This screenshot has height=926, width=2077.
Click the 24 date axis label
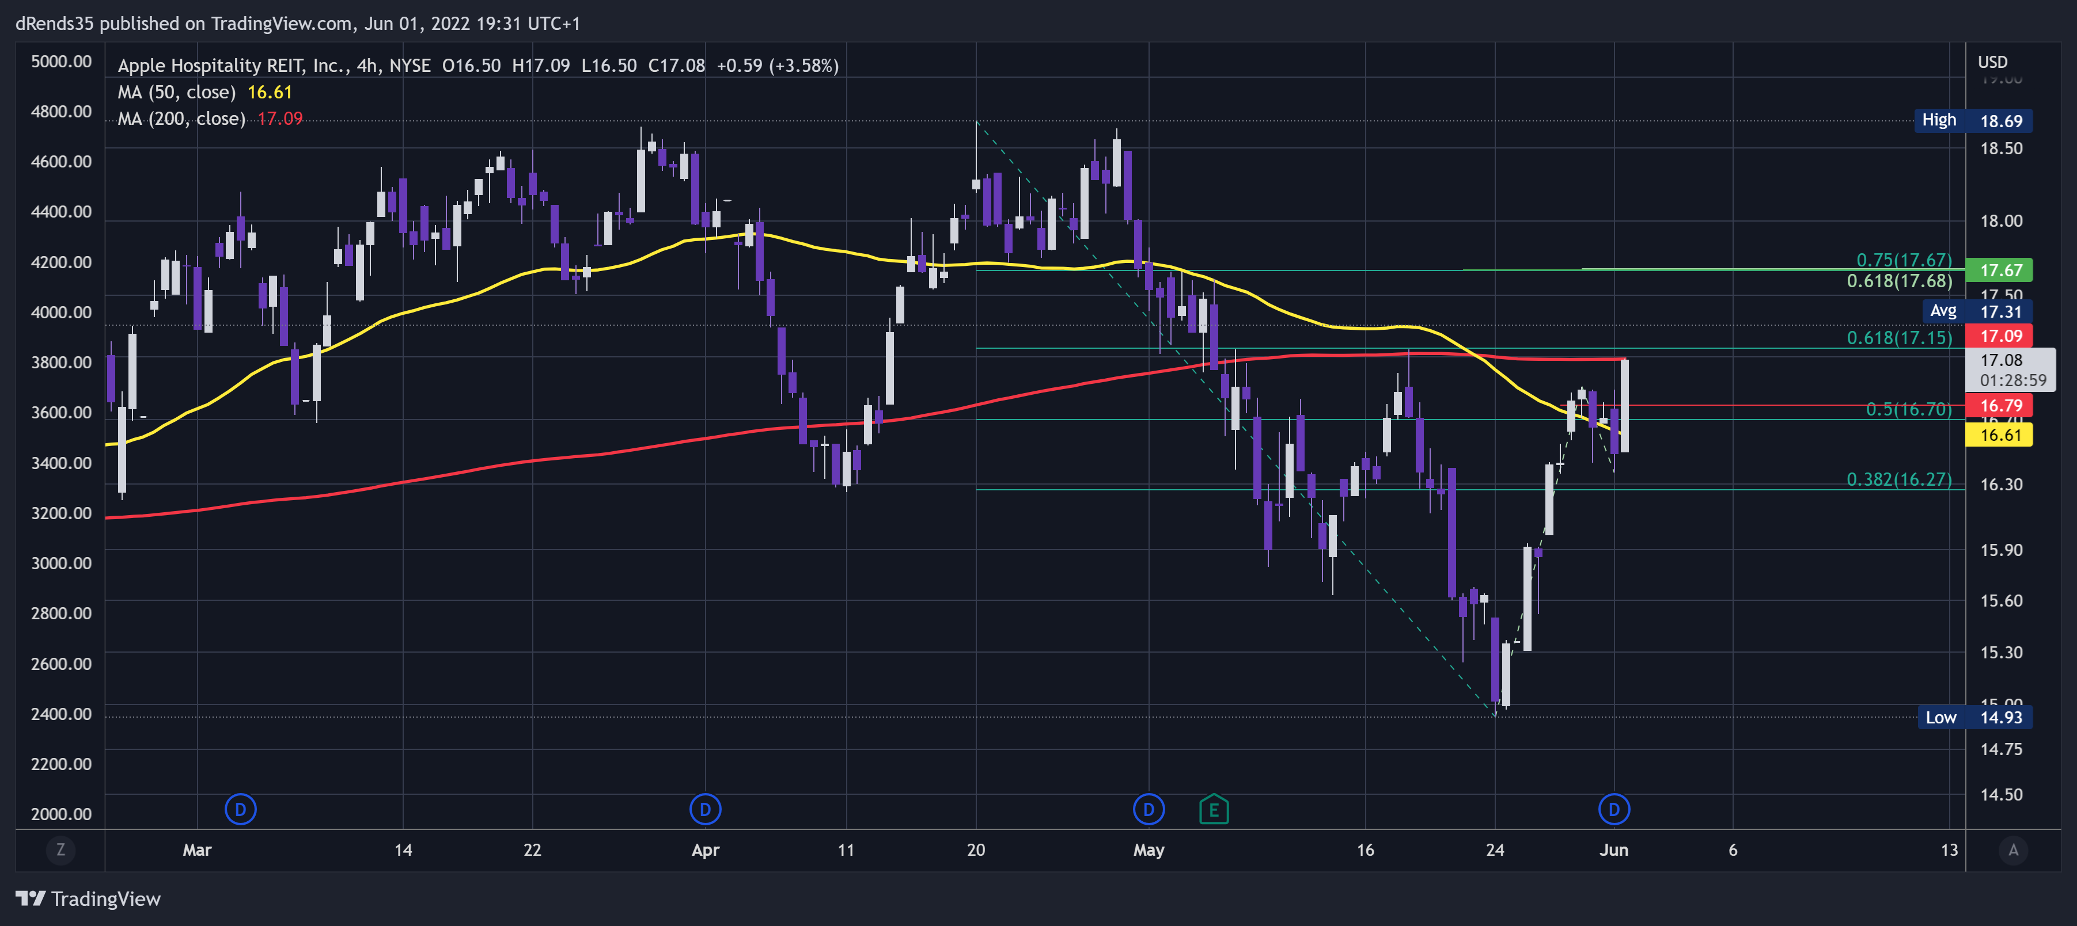pos(1495,849)
